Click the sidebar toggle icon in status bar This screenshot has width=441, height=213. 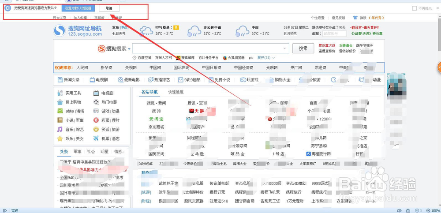pyautogui.click(x=5, y=210)
